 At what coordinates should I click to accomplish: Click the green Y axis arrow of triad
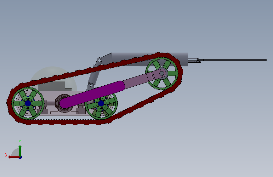coord(20,151)
